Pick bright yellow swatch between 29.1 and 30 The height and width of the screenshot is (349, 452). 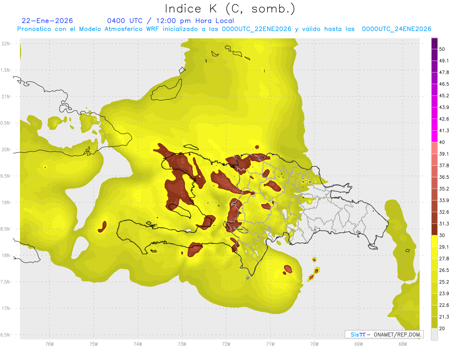click(x=434, y=241)
